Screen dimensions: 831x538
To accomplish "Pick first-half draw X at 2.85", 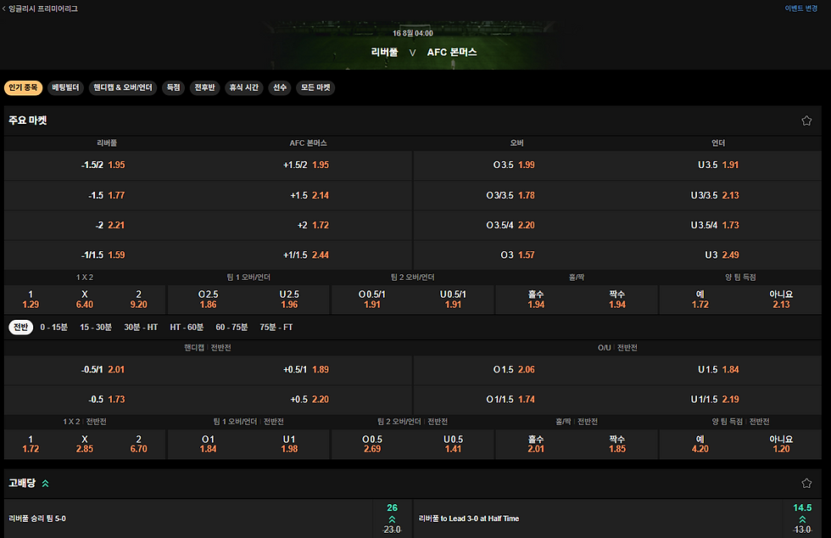I will pos(85,444).
